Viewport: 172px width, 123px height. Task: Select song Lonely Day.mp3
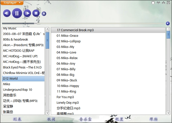tap(108, 103)
